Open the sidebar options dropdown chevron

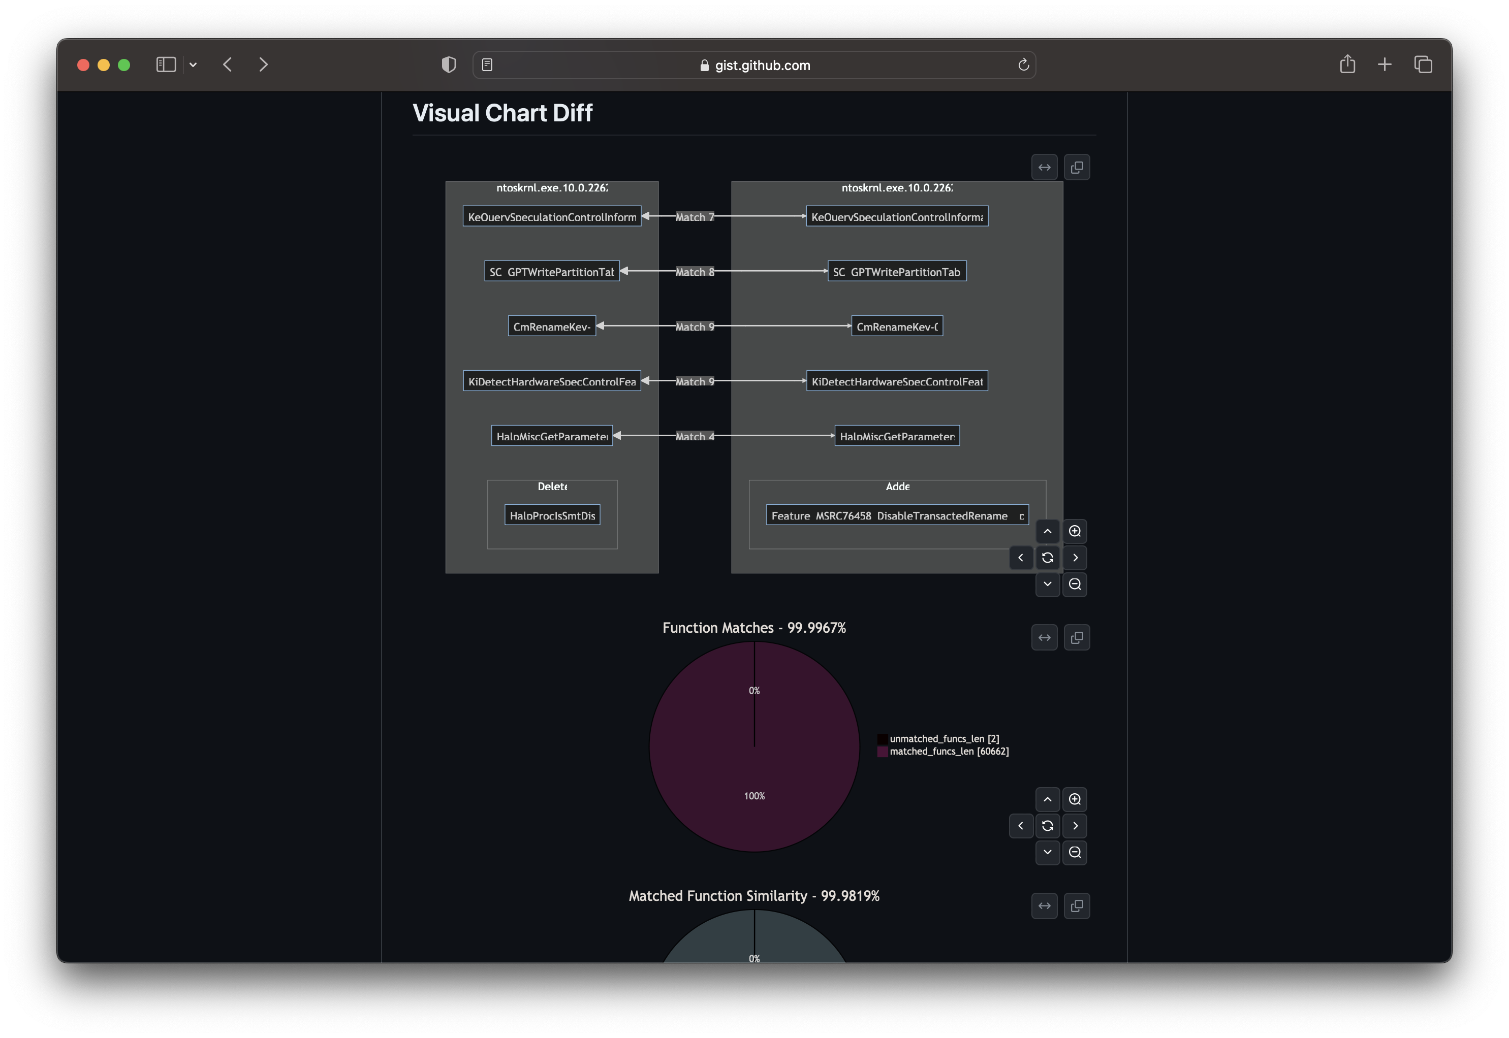(193, 64)
